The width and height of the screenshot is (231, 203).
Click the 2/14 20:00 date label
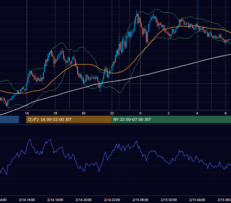84,200
